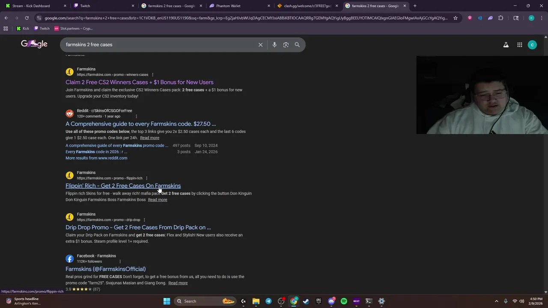548x308 pixels.
Task: Close the clash.gg tab
Action: [337, 6]
